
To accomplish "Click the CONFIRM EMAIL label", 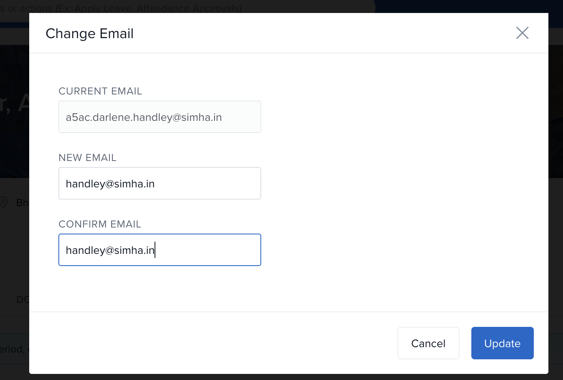I will 100,224.
